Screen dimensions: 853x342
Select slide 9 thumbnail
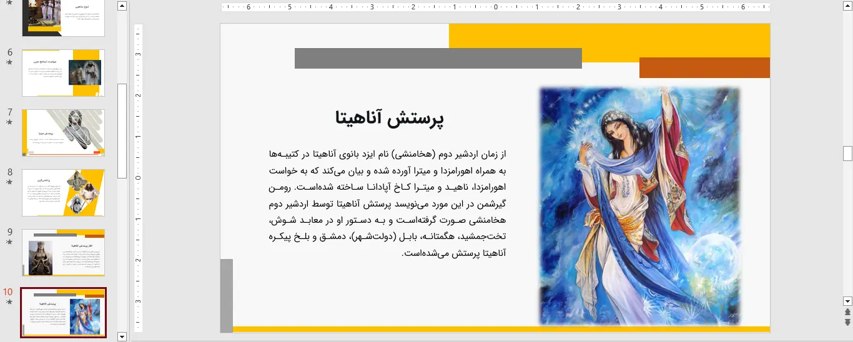pyautogui.click(x=63, y=252)
